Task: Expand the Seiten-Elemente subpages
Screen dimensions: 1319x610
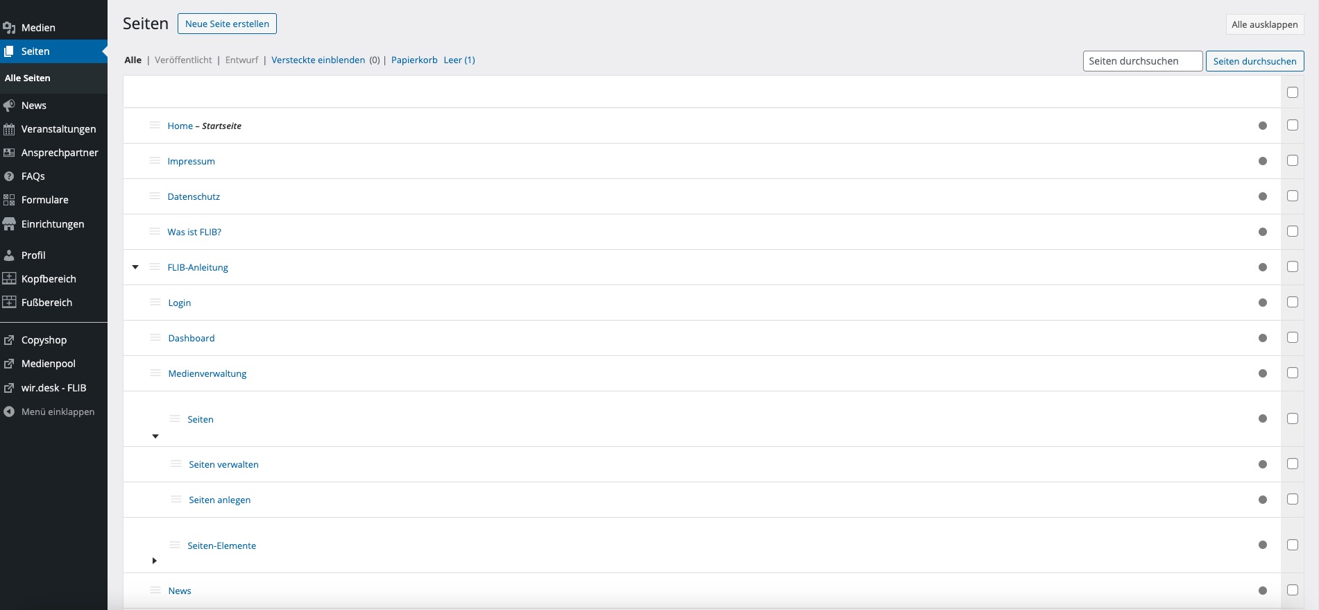Action: [154, 561]
